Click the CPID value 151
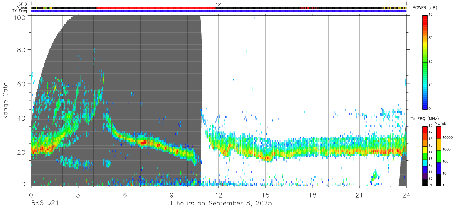 click(218, 4)
